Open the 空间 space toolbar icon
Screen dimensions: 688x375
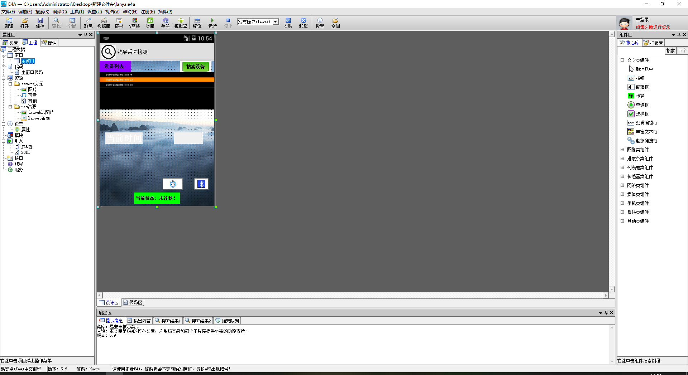pos(335,23)
